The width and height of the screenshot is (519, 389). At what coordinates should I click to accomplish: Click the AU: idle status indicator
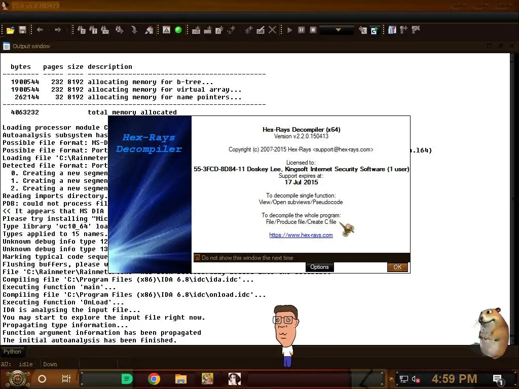pyautogui.click(x=17, y=364)
